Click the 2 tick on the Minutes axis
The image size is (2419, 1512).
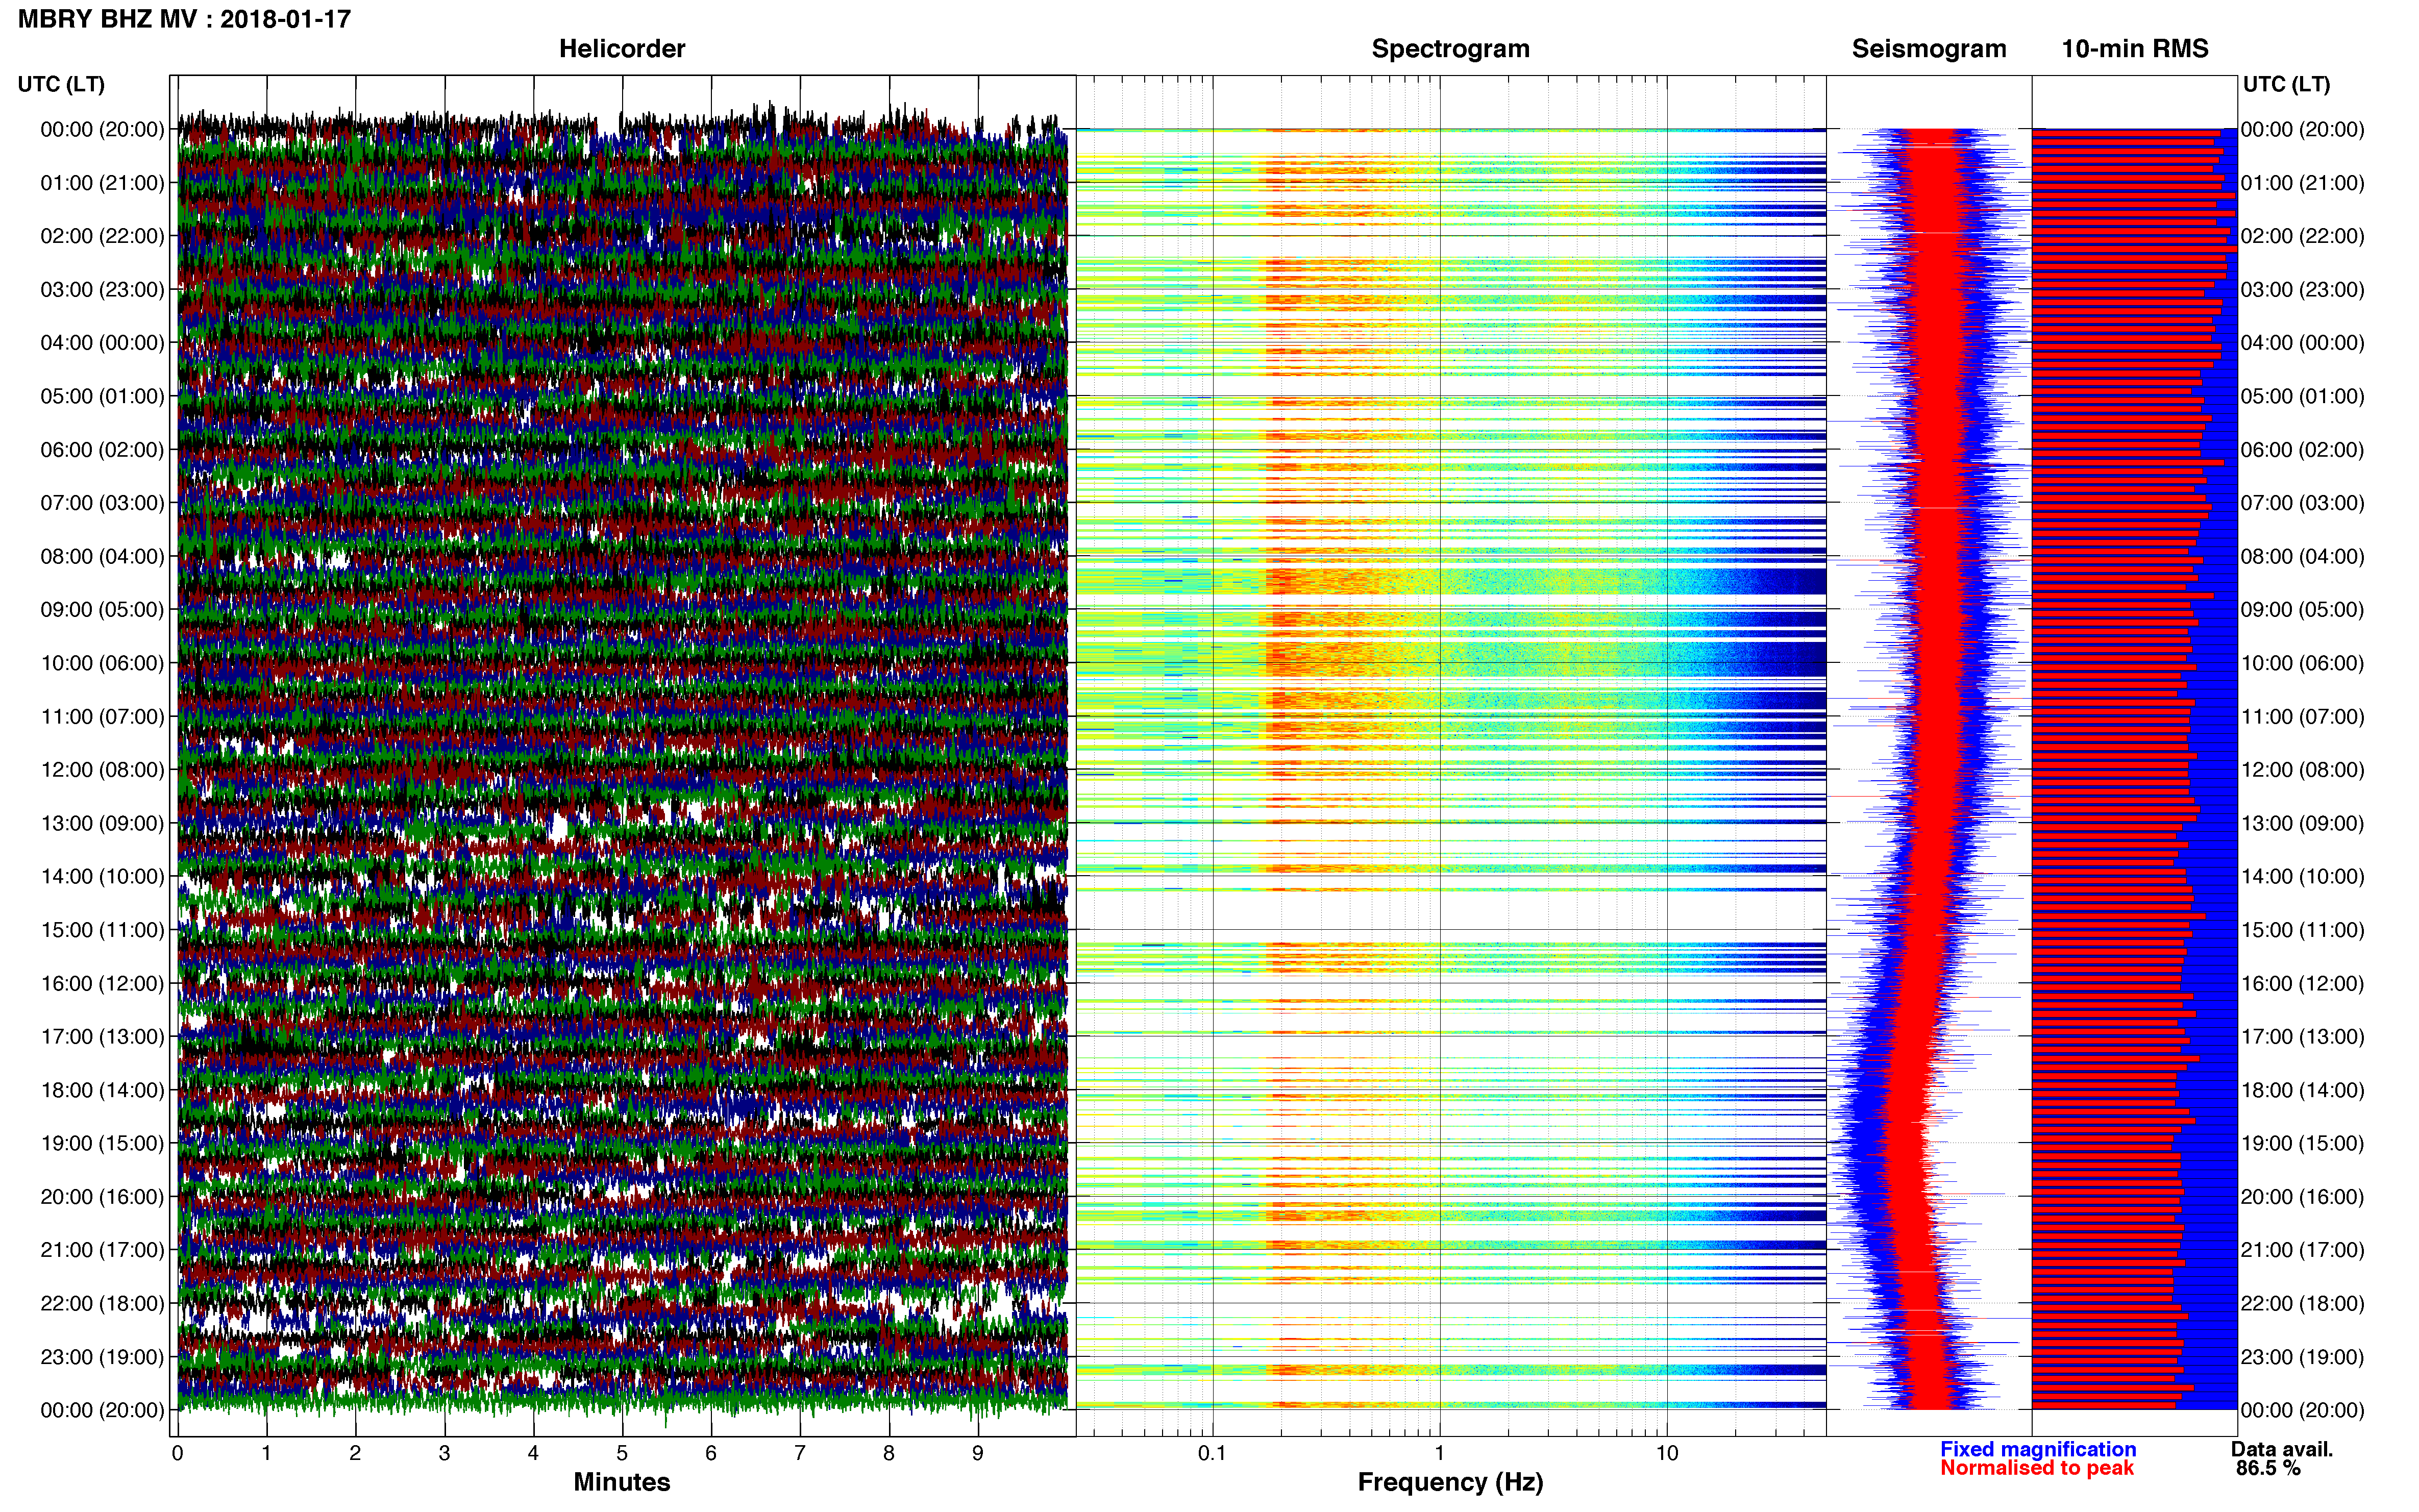point(355,1453)
